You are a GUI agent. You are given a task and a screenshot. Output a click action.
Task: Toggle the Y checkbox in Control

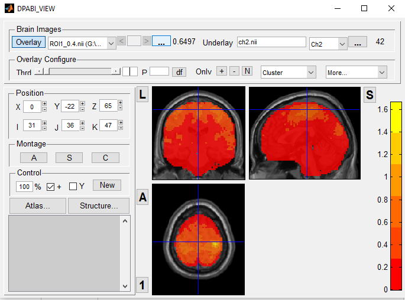[x=73, y=186]
